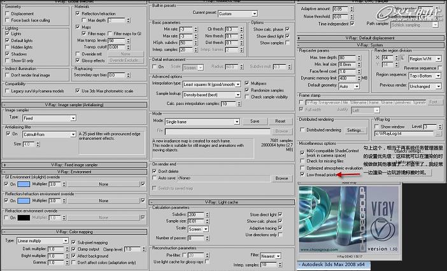This screenshot has height=271, width=447.
Task: Click the '...' browse button next to c:\VRayLog.txt
Action: 438,134
